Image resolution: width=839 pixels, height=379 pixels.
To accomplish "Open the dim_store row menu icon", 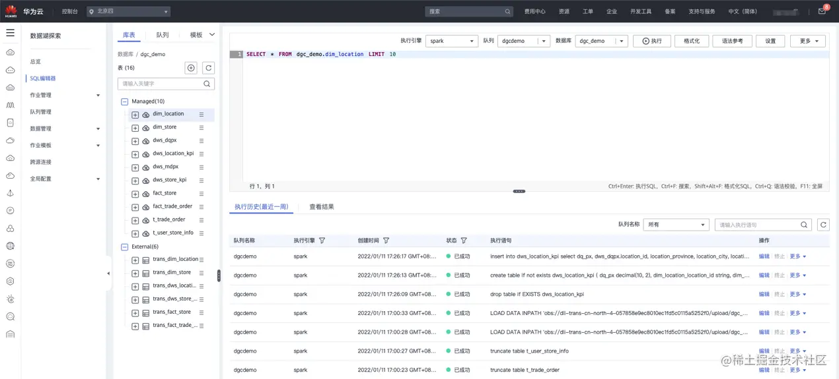I will point(201,128).
